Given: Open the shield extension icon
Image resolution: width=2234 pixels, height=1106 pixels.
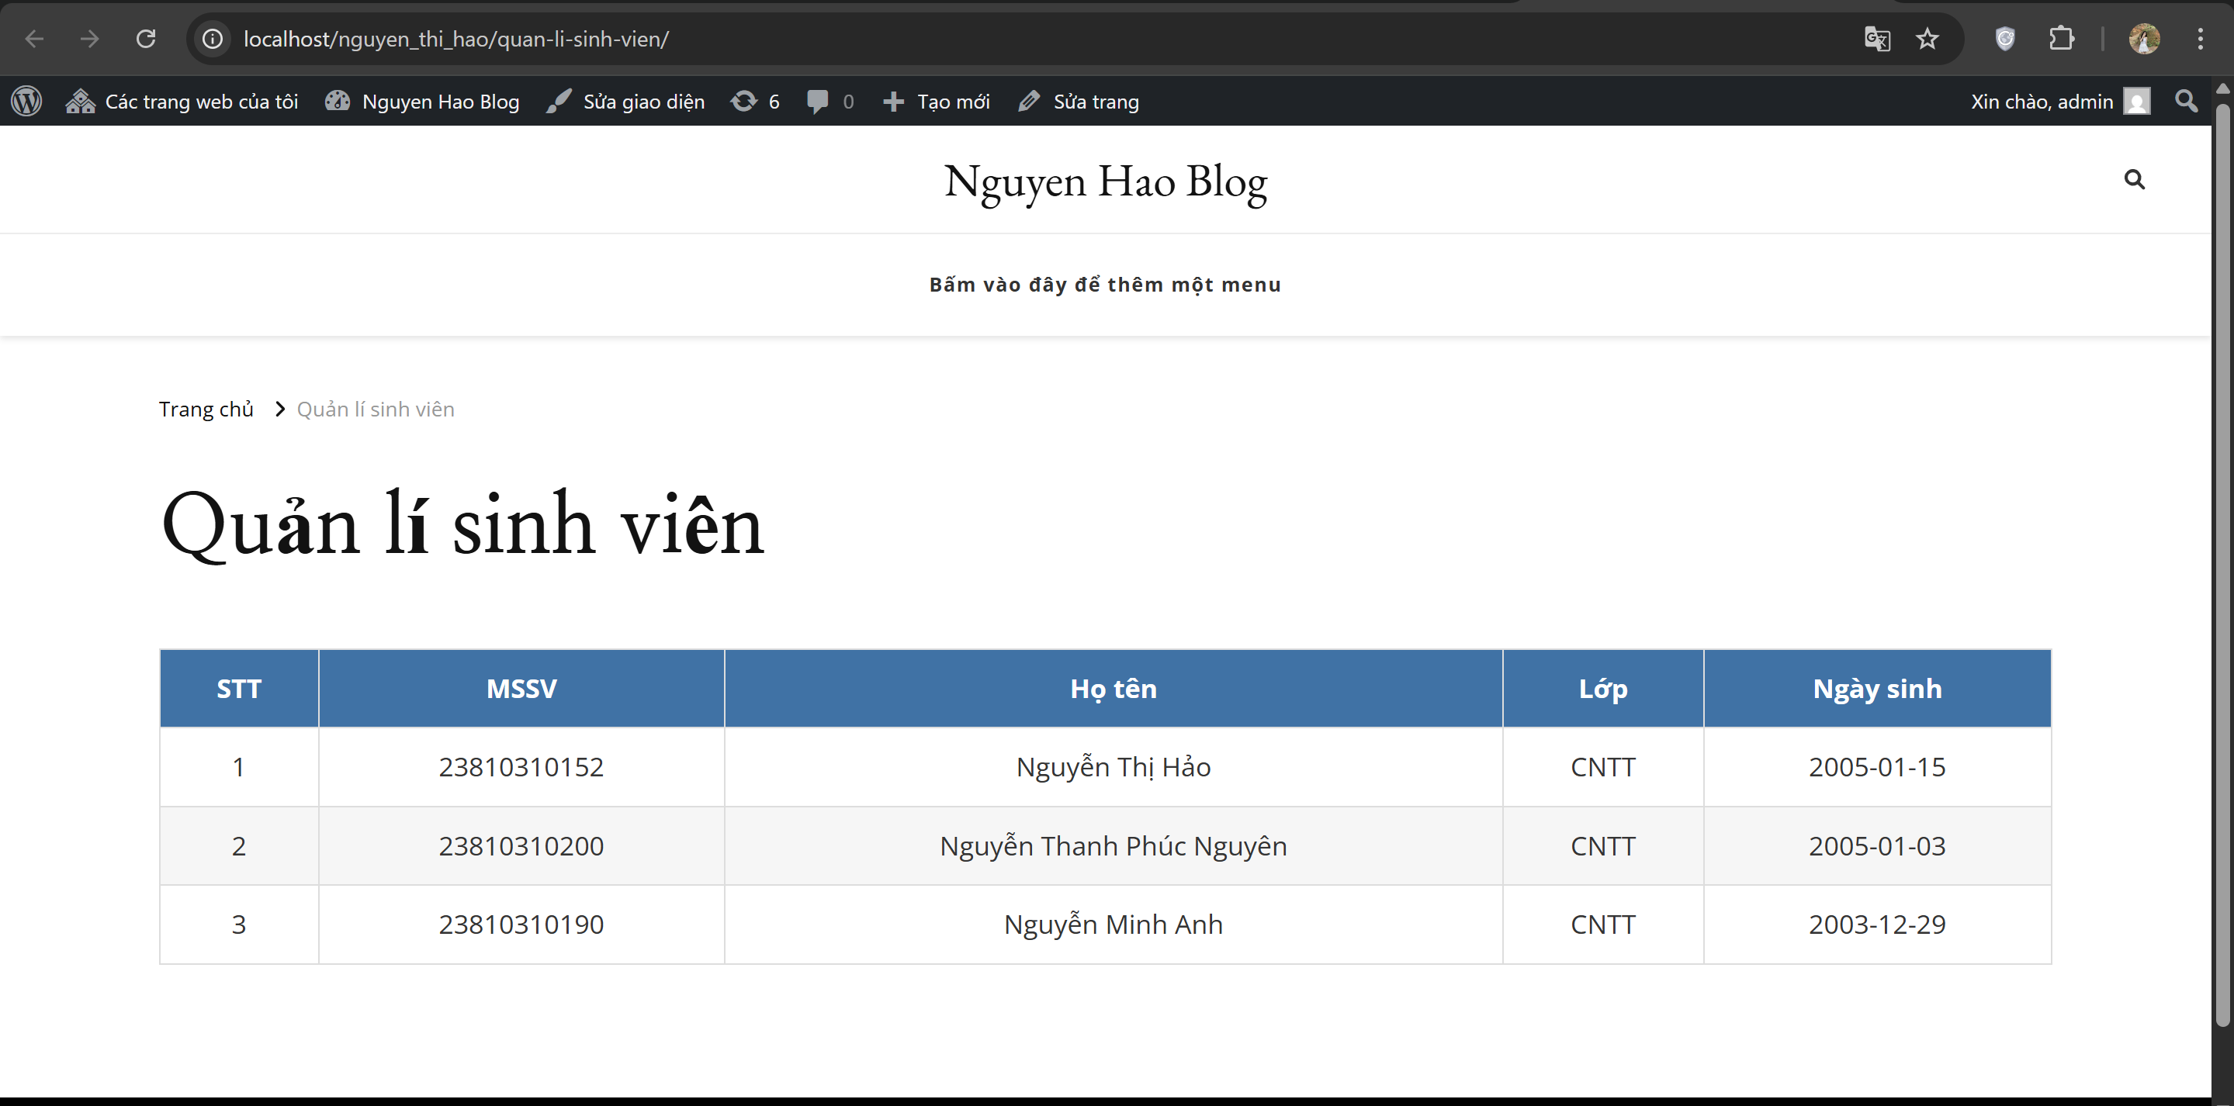Looking at the screenshot, I should [x=2004, y=39].
